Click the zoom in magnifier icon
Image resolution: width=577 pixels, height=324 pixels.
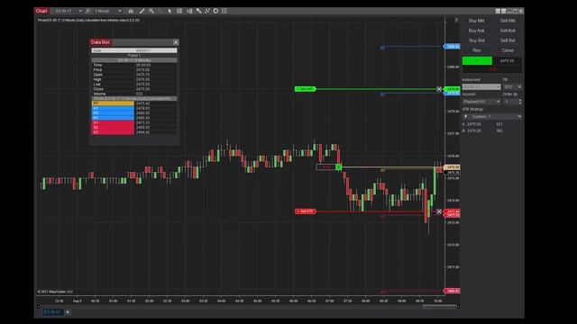[151, 11]
